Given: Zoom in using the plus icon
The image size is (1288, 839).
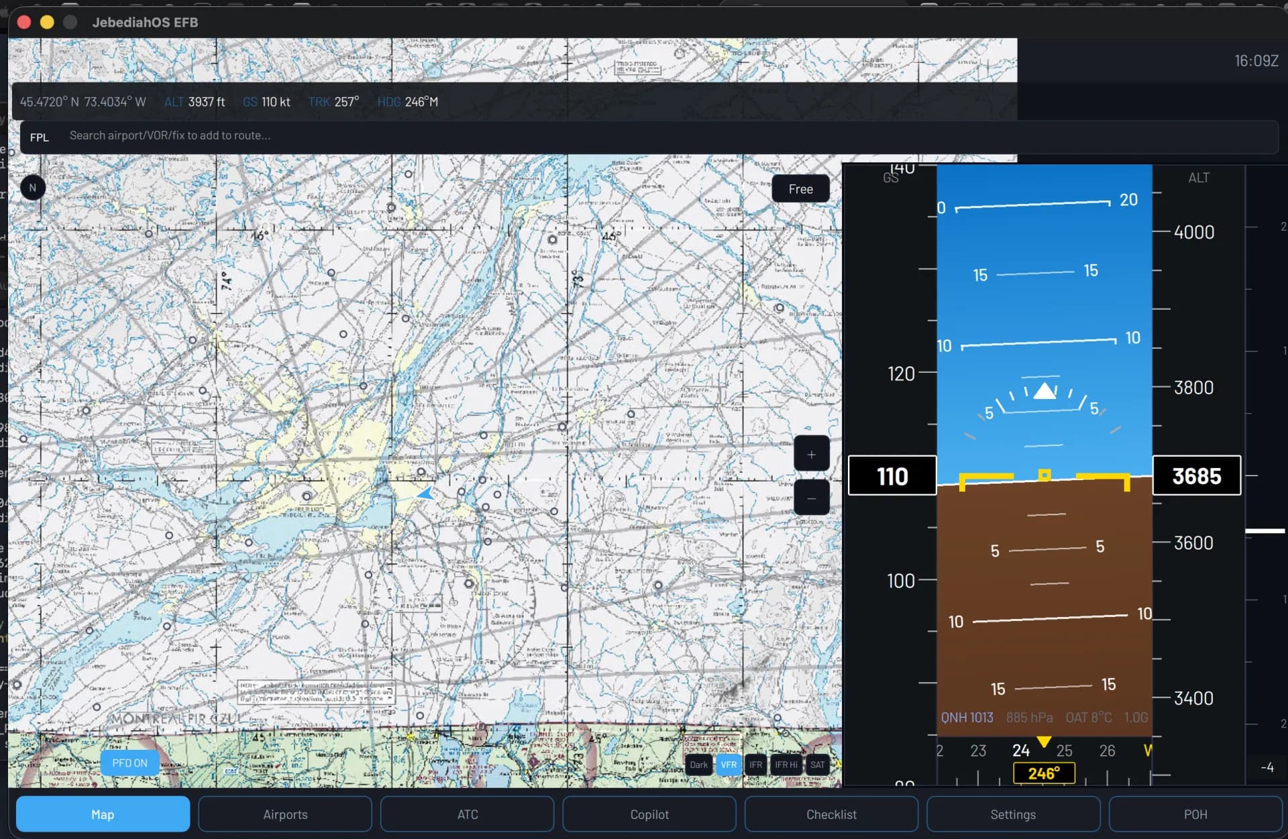Looking at the screenshot, I should point(812,453).
